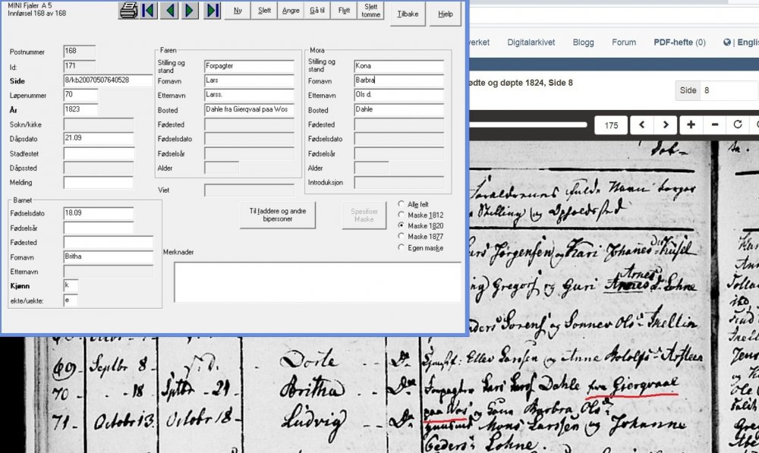Rotate the scanned image with the rotate icon
The image size is (759, 453).
pyautogui.click(x=737, y=125)
